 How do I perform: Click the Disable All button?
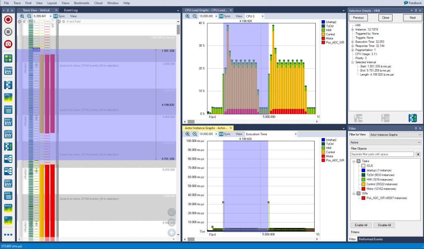[x=384, y=225]
